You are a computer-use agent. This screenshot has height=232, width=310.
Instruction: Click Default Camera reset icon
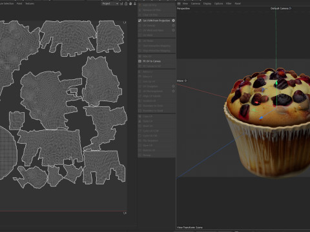[290, 8]
